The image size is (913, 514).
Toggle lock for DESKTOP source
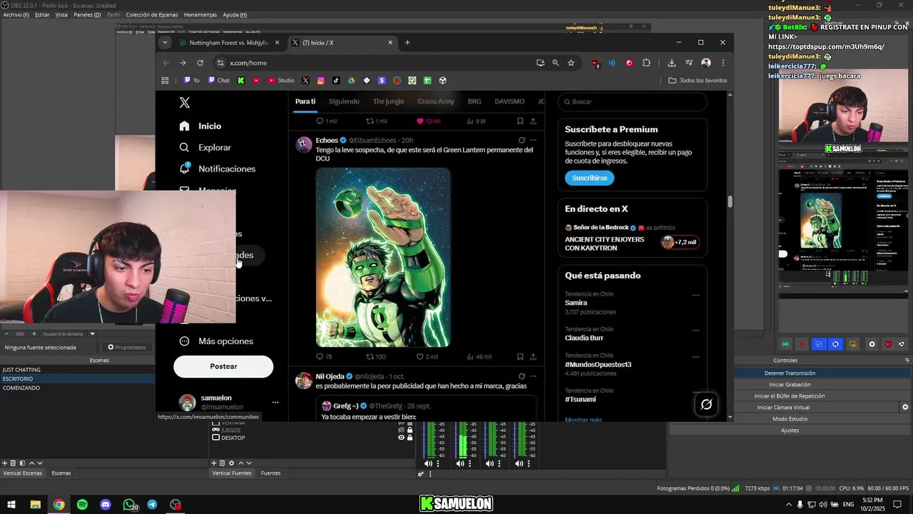pos(409,438)
